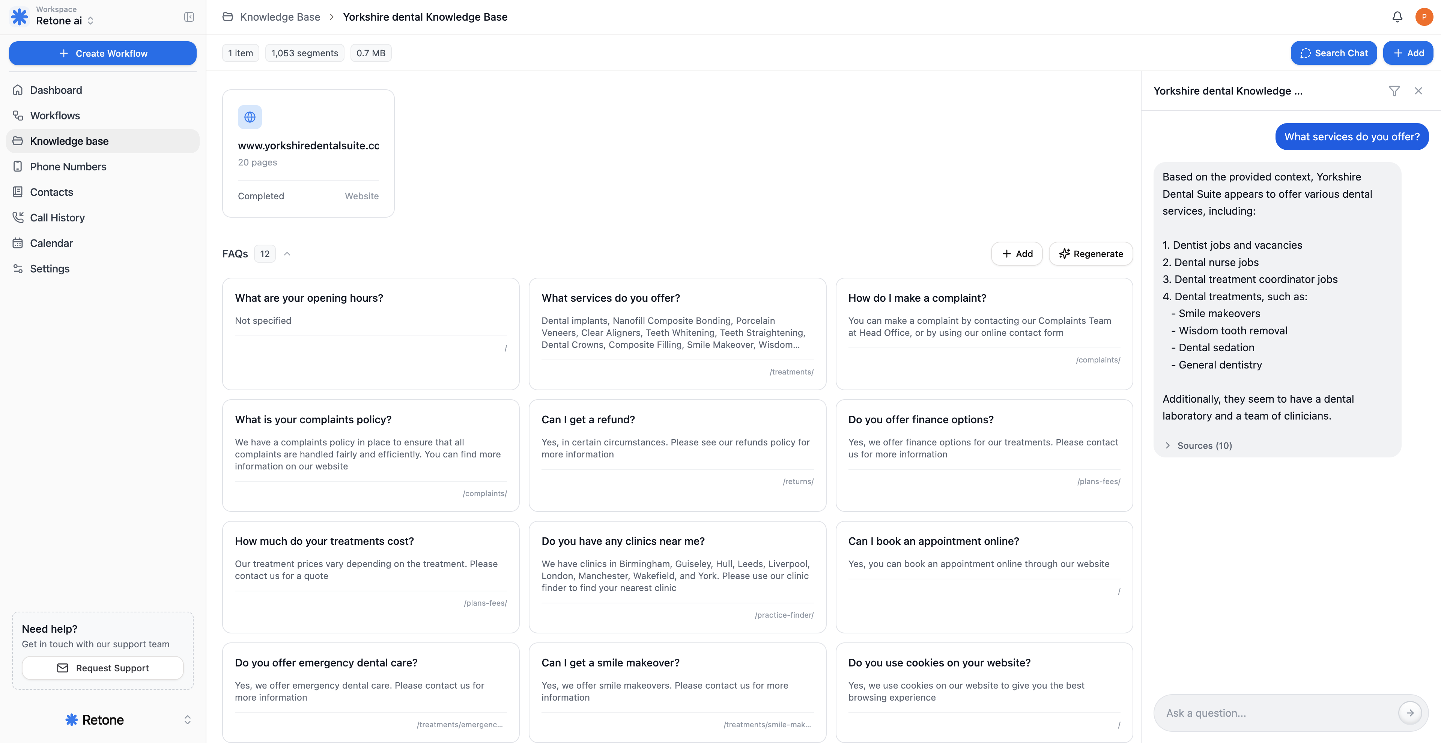Focus the Ask a question input field

(1259, 712)
